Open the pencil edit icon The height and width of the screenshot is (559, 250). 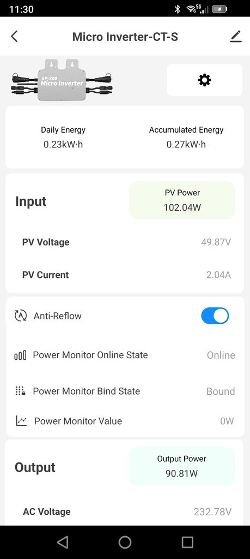click(235, 37)
